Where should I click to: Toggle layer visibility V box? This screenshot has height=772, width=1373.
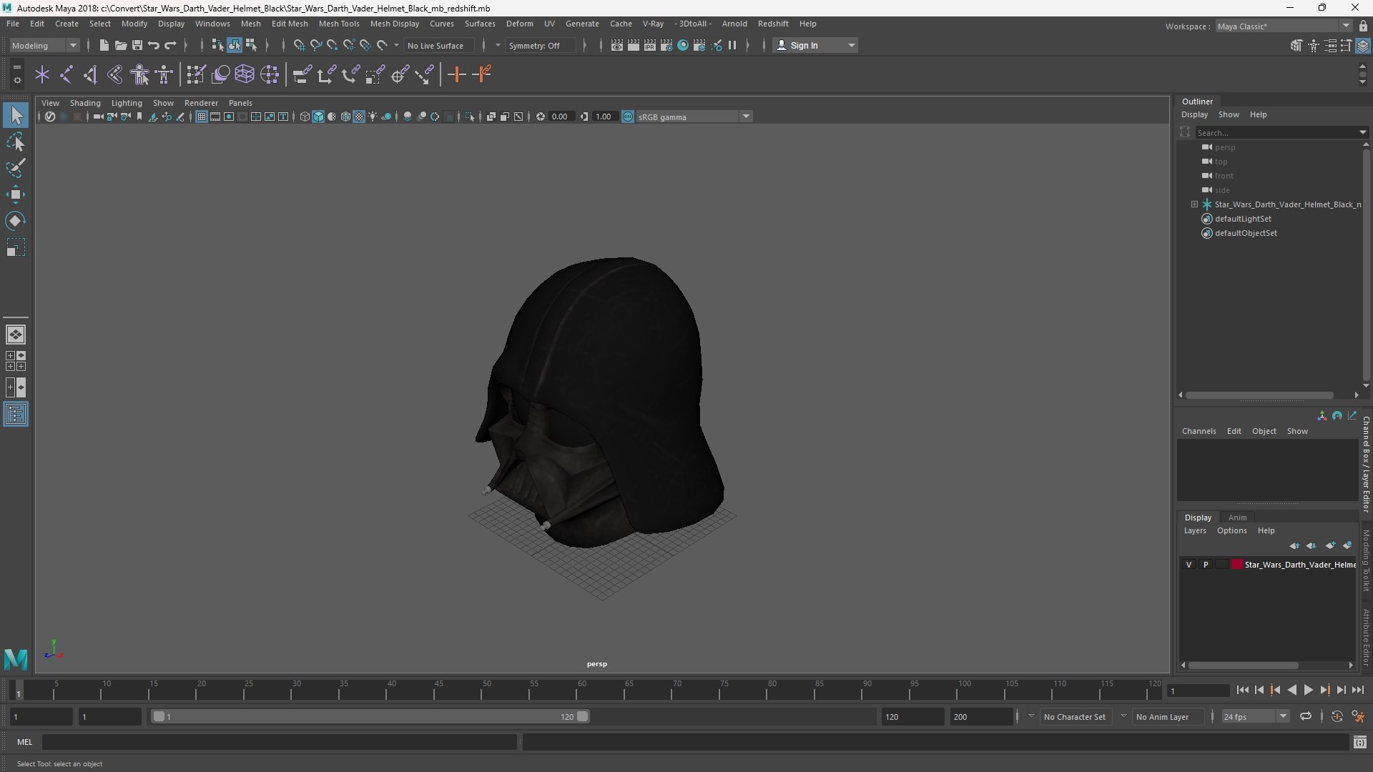(x=1189, y=565)
